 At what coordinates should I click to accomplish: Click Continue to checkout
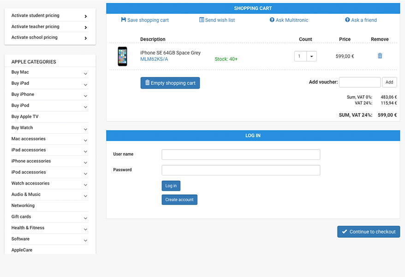click(369, 232)
